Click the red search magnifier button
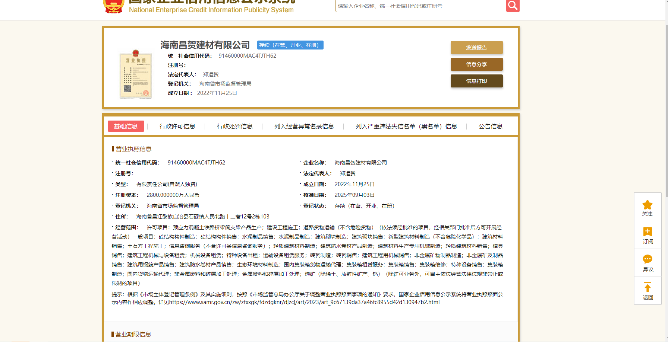 [513, 6]
